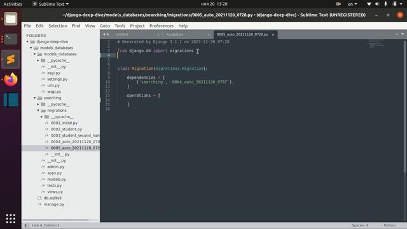Open the File menu
The height and width of the screenshot is (229, 407).
(x=27, y=26)
